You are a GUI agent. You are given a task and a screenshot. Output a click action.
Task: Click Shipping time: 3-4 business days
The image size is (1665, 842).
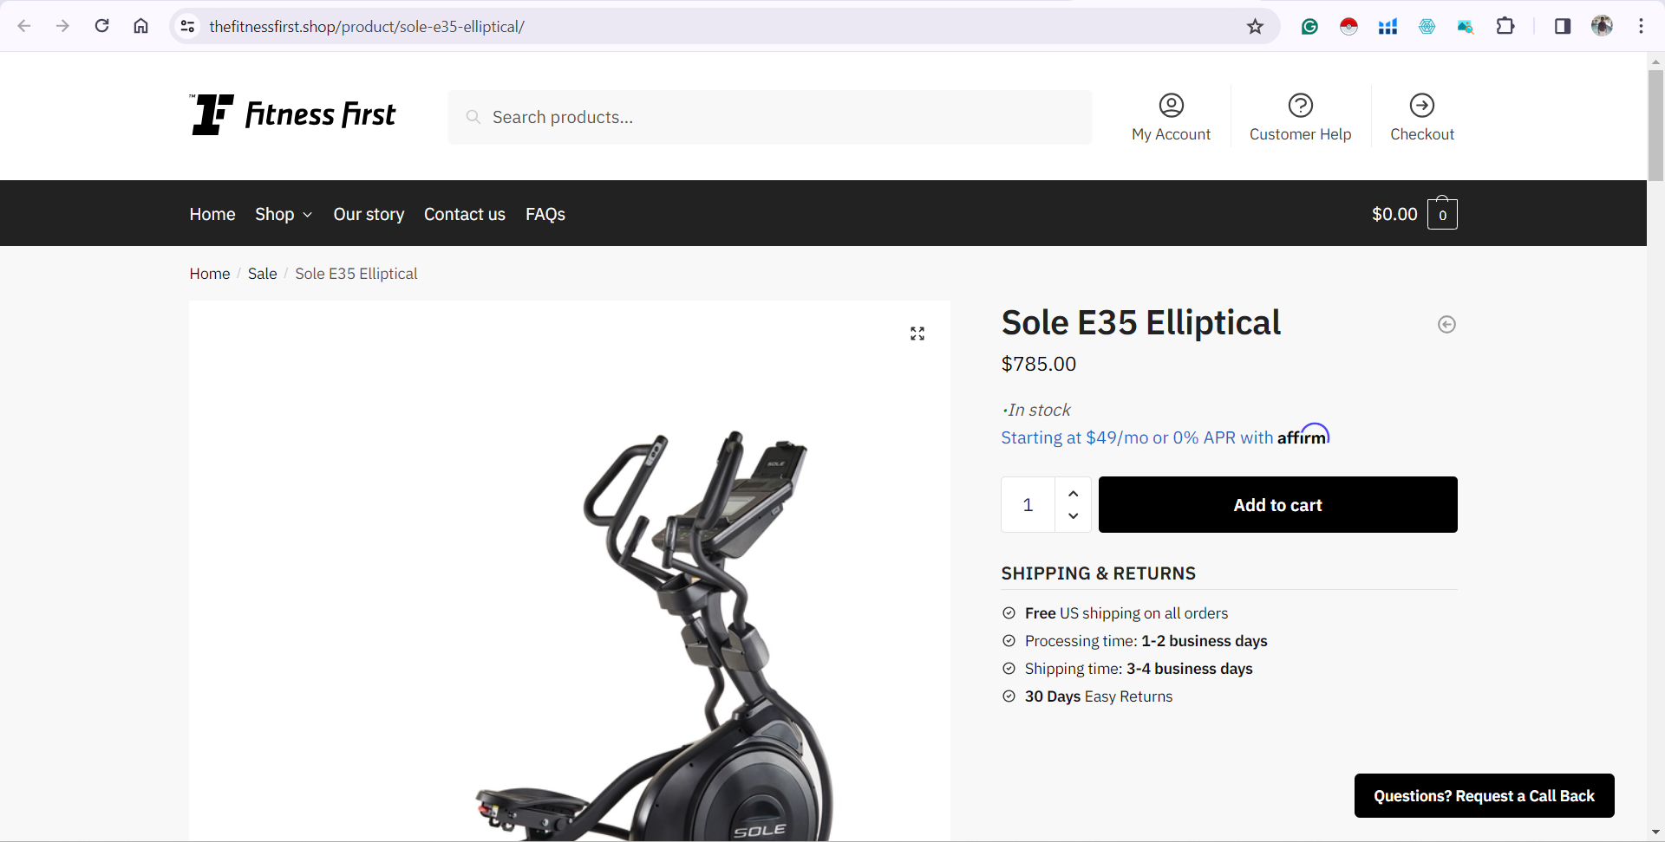[1139, 669]
